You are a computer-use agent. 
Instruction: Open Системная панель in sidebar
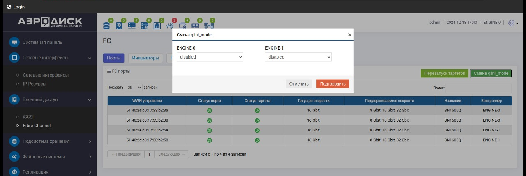point(43,42)
